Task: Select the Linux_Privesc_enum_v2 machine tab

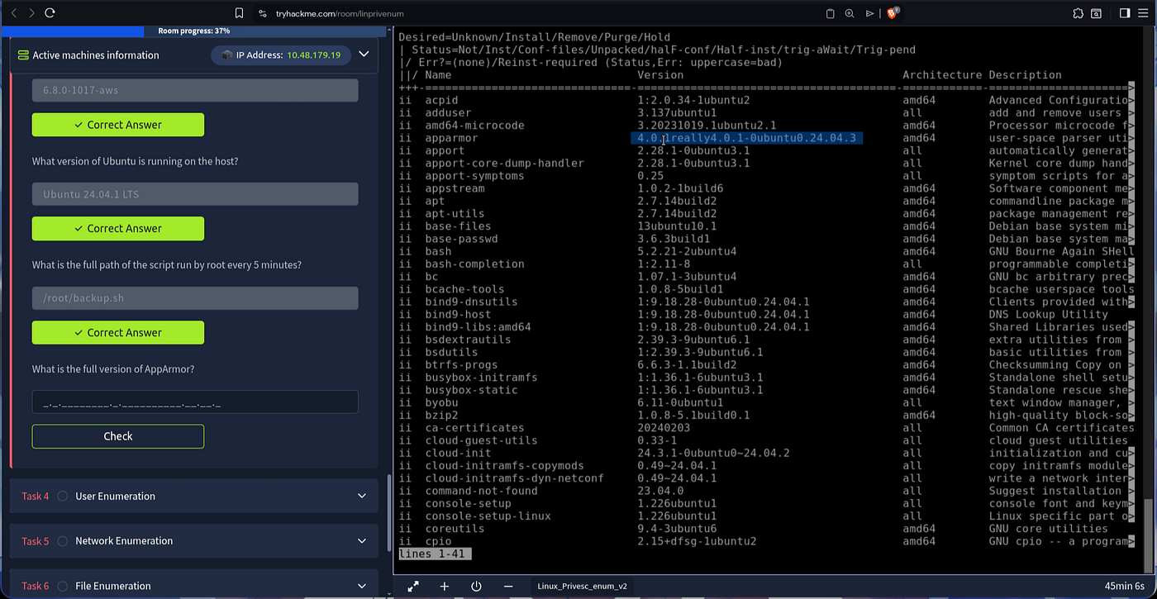Action: click(x=582, y=586)
